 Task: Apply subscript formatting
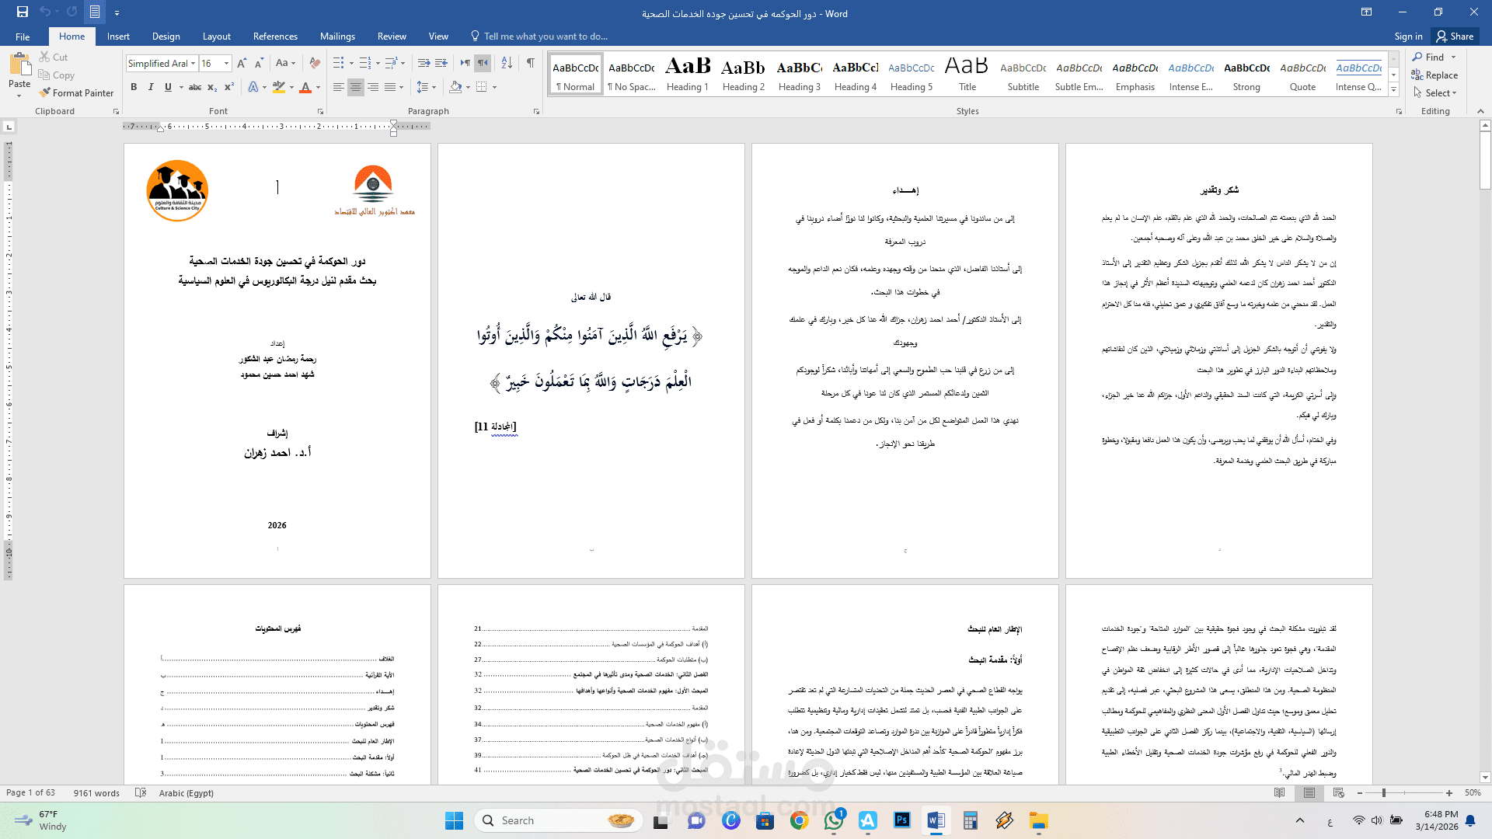pyautogui.click(x=212, y=87)
